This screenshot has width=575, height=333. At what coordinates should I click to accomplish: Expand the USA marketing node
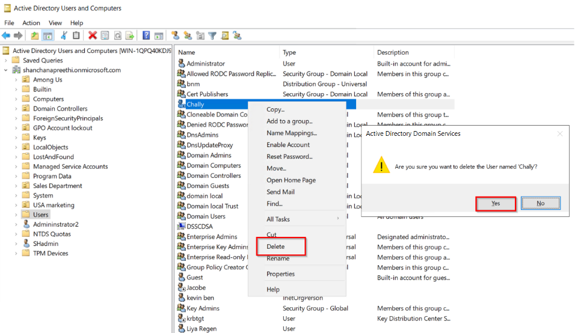coord(16,205)
